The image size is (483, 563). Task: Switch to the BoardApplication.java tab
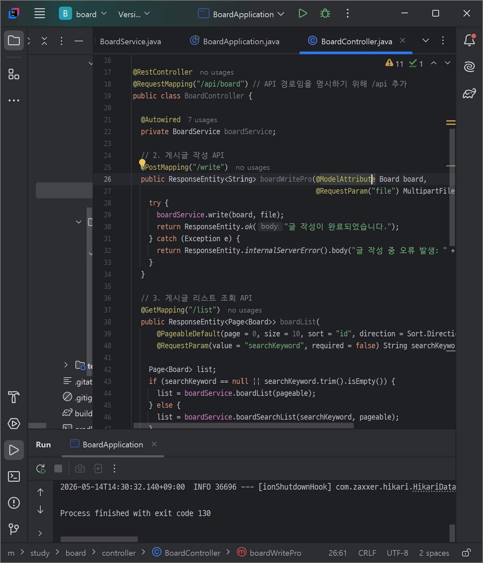tap(235, 41)
